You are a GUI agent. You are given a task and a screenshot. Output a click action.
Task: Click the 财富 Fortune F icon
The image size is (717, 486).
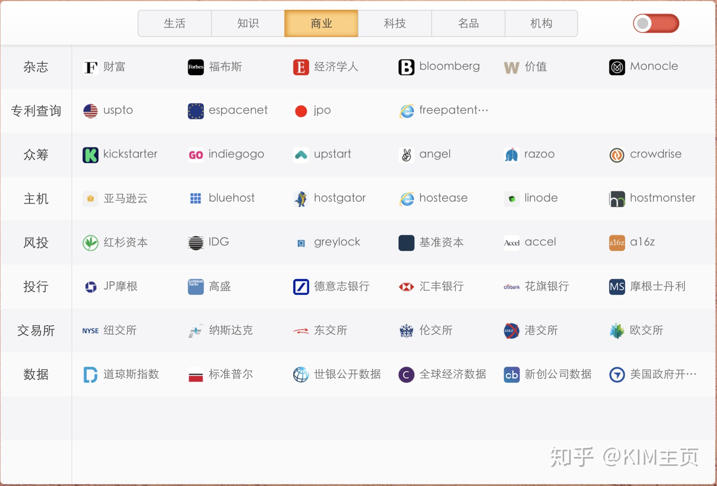click(91, 67)
